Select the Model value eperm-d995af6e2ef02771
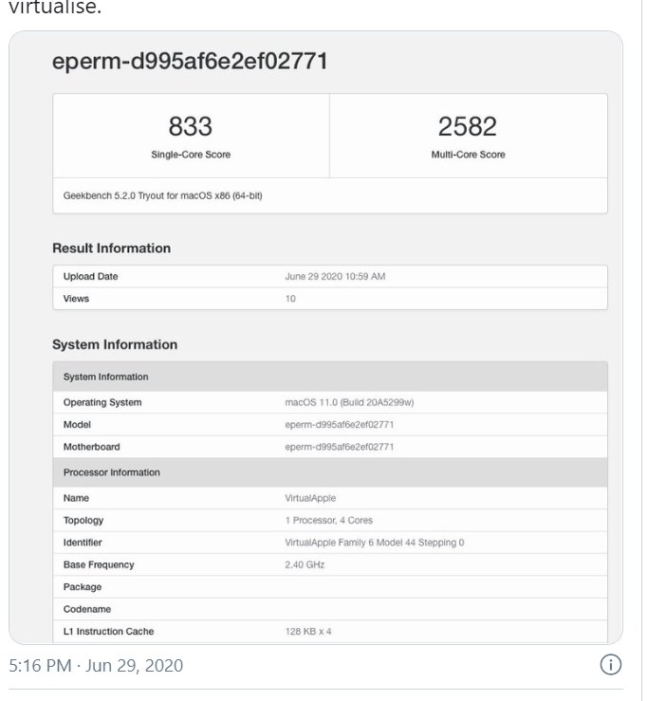The width and height of the screenshot is (647, 701). [340, 425]
